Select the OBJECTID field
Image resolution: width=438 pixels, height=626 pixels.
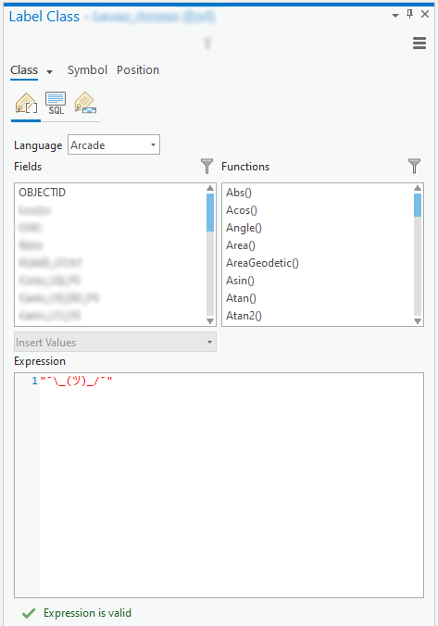click(x=42, y=193)
